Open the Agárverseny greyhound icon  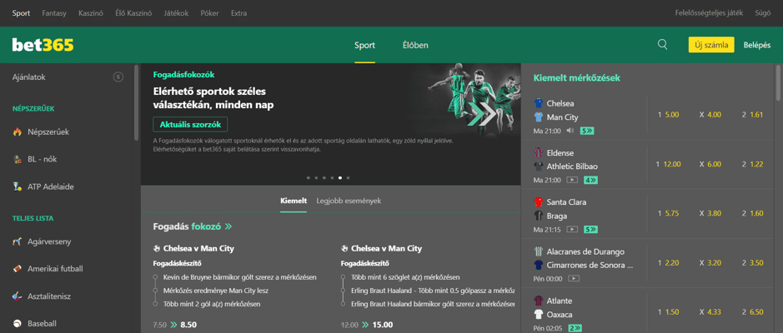coord(18,241)
